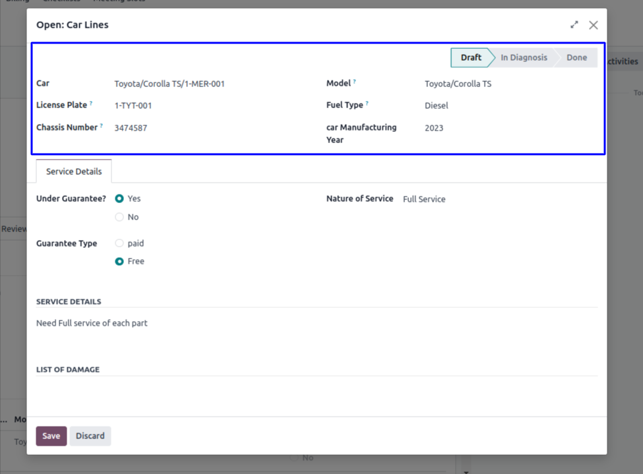
Task: Set status to Done
Action: click(576, 57)
